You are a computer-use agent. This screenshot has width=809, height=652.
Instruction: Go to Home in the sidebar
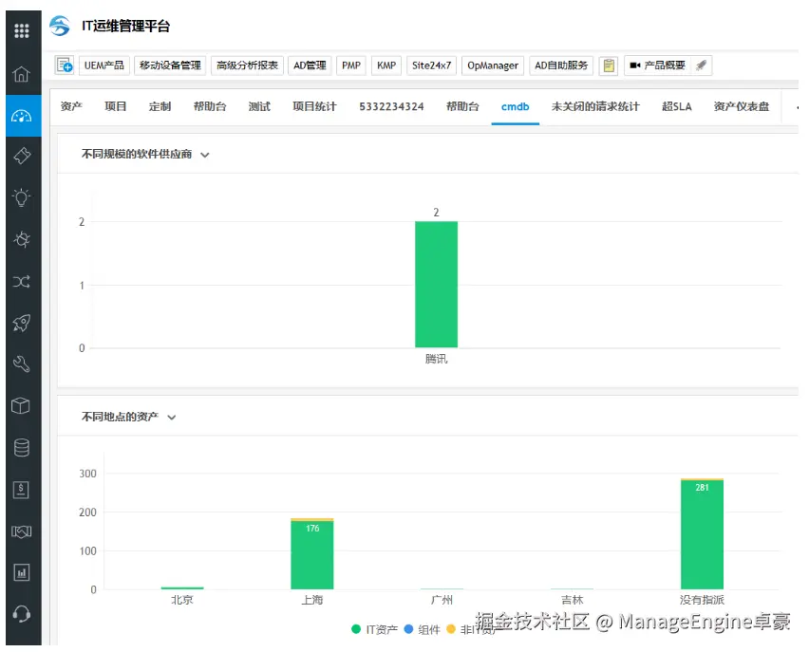point(21,74)
